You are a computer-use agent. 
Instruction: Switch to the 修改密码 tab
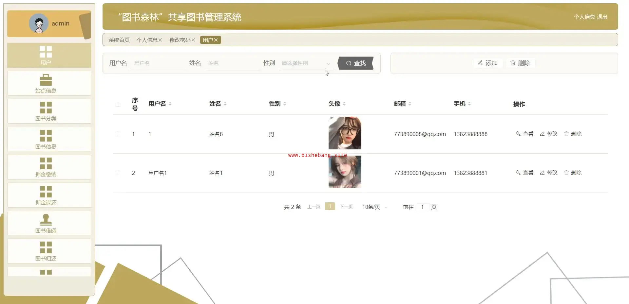pyautogui.click(x=180, y=40)
